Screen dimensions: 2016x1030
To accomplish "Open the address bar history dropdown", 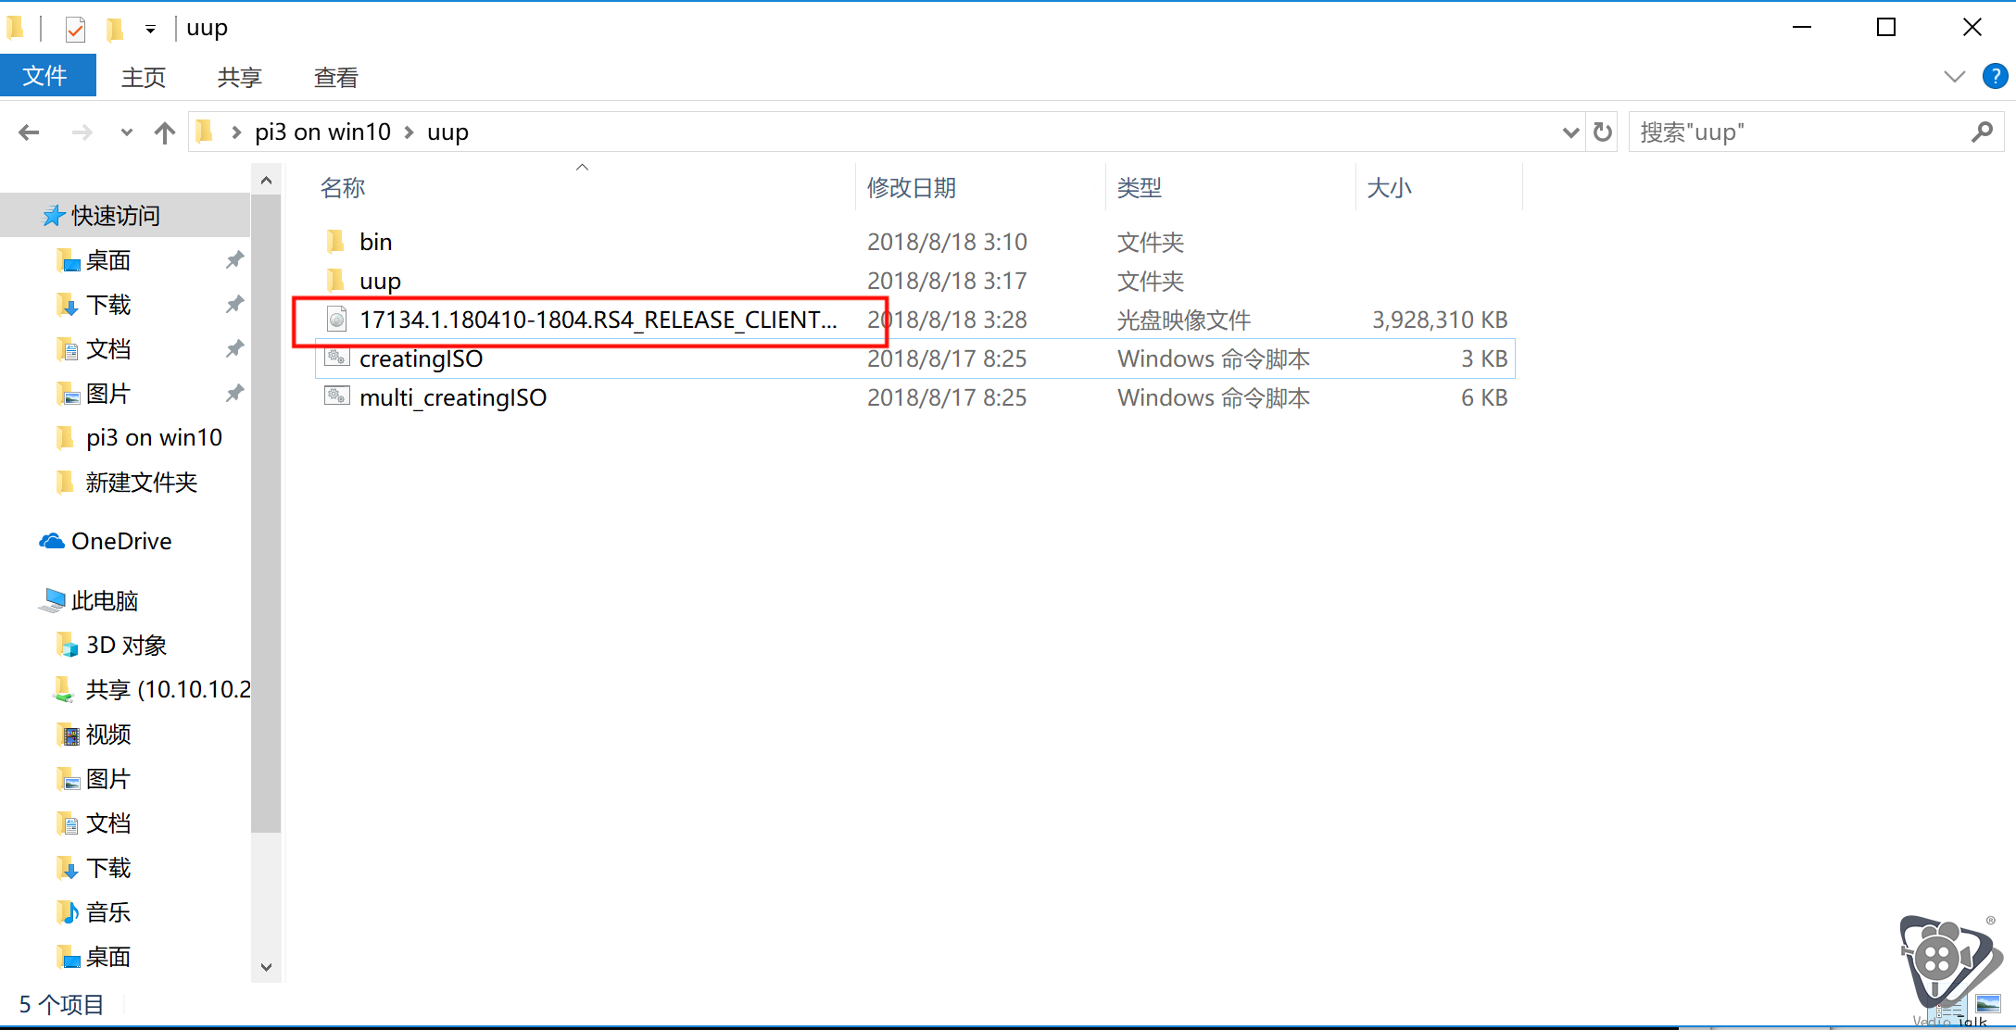I will click(x=1570, y=132).
